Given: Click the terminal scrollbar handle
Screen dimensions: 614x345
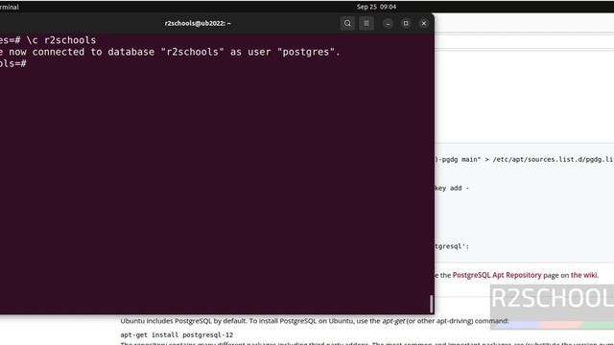Looking at the screenshot, I should (x=431, y=304).
